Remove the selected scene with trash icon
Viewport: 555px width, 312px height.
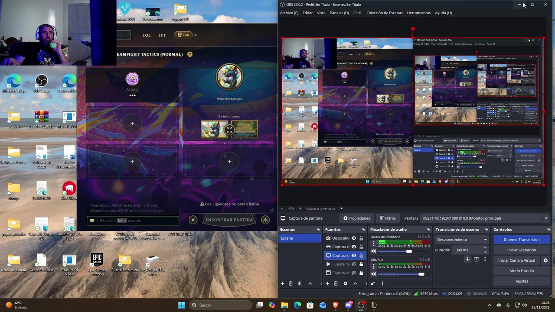pyautogui.click(x=291, y=283)
